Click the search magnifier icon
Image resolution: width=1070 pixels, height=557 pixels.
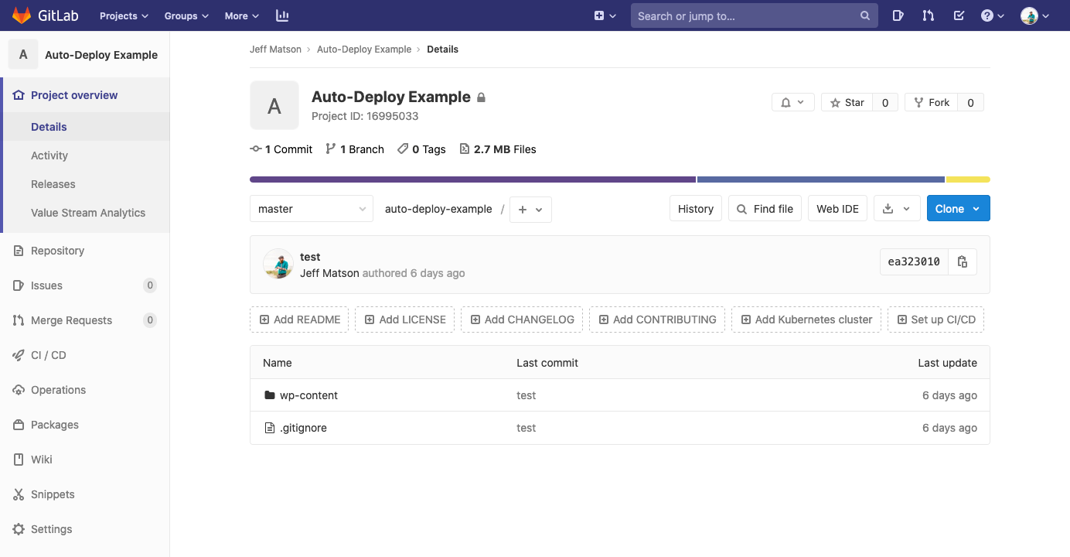coord(865,15)
